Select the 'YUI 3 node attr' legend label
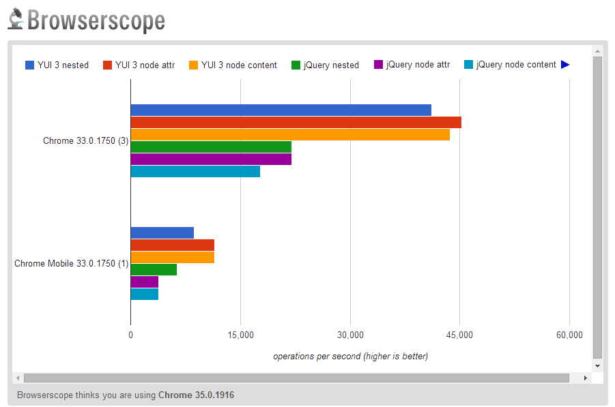The image size is (615, 407). coord(145,65)
